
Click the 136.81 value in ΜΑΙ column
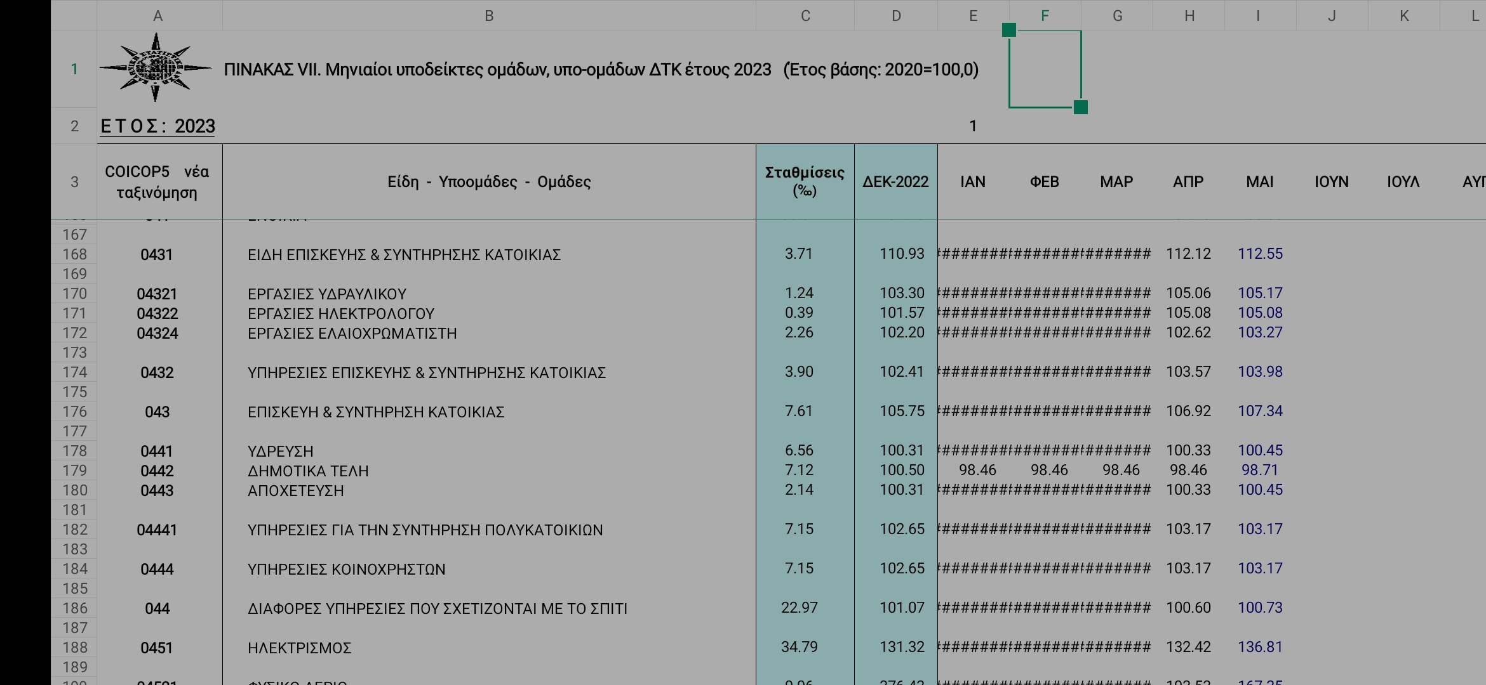coord(1260,647)
